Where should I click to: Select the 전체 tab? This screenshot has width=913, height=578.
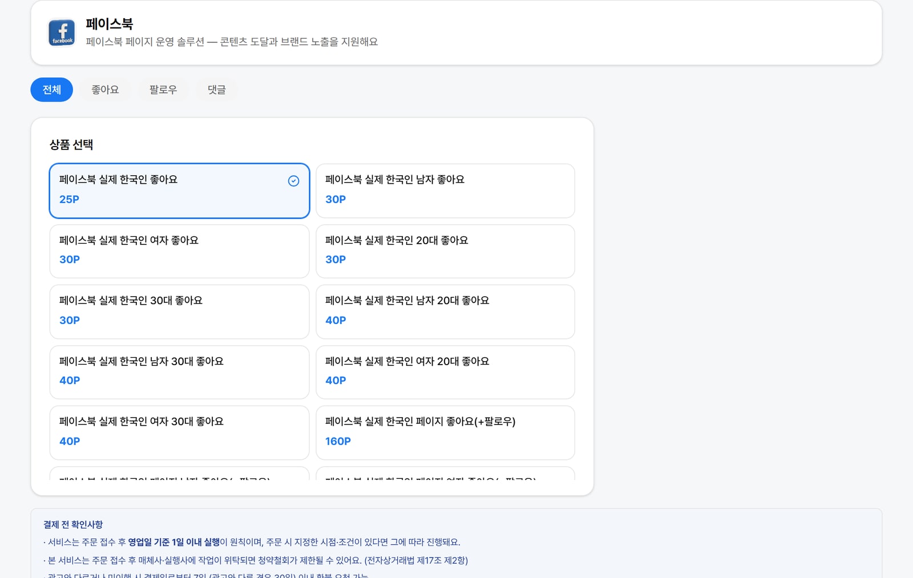click(x=52, y=90)
